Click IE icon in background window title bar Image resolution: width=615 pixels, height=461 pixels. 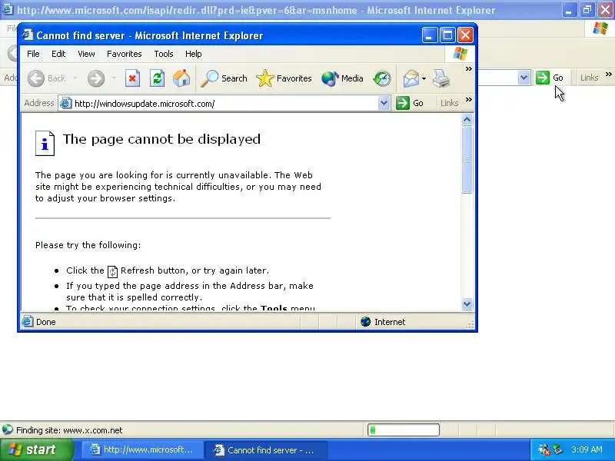pyautogui.click(x=7, y=10)
